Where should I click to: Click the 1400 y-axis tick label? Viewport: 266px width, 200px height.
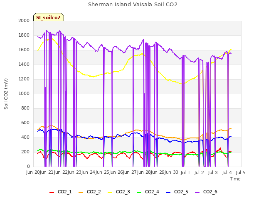coord(24,64)
